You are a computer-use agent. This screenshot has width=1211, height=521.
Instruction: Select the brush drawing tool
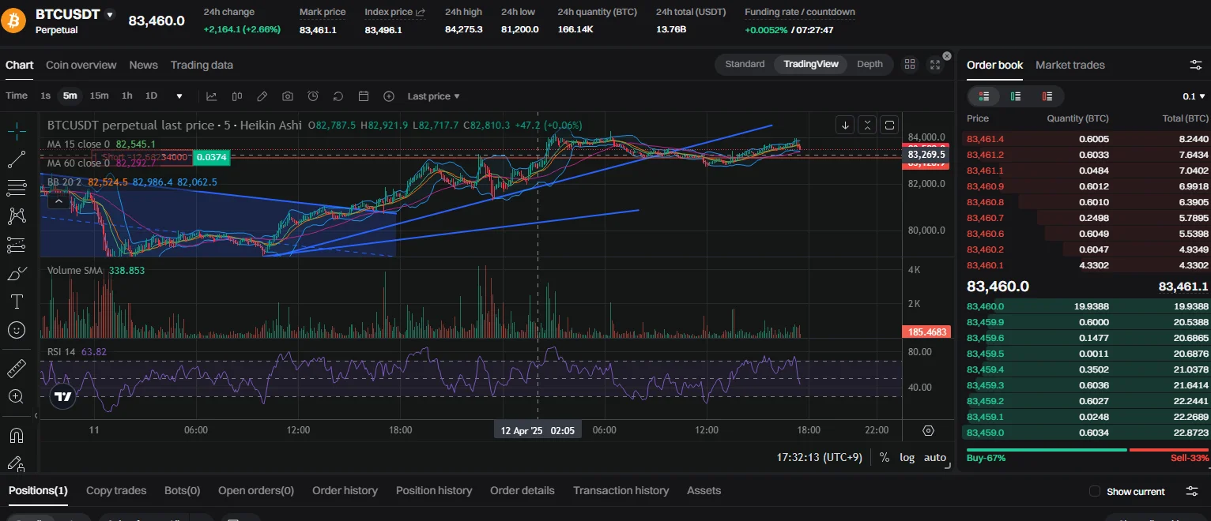[17, 273]
